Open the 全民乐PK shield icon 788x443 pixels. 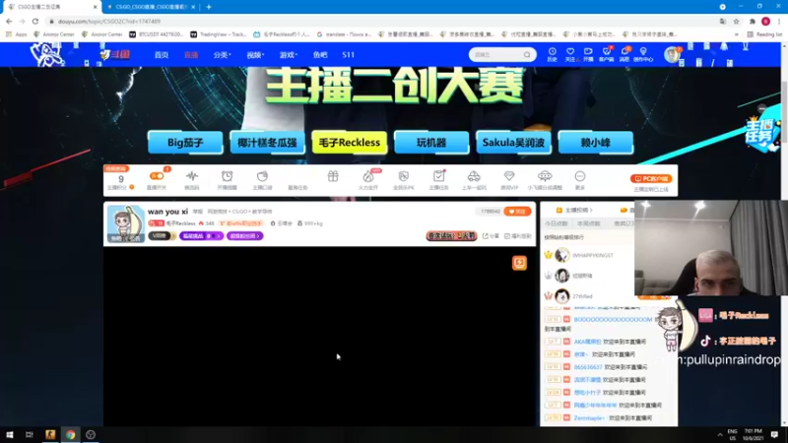[x=404, y=176]
